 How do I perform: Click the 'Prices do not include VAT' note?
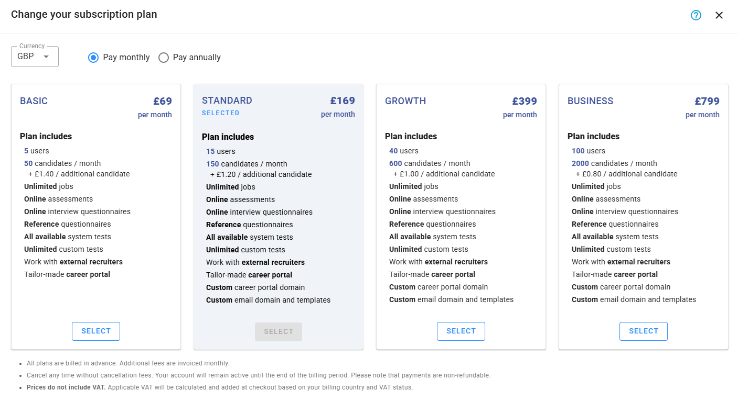point(66,388)
